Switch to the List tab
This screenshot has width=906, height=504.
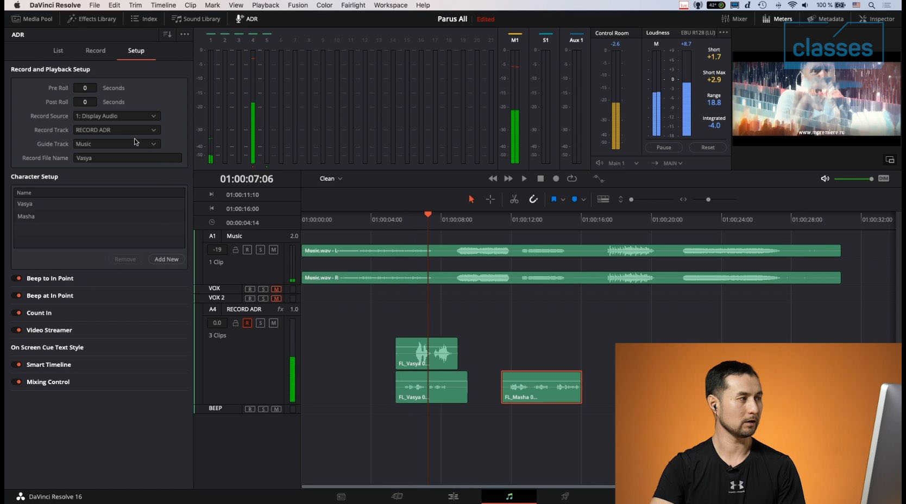click(x=58, y=50)
